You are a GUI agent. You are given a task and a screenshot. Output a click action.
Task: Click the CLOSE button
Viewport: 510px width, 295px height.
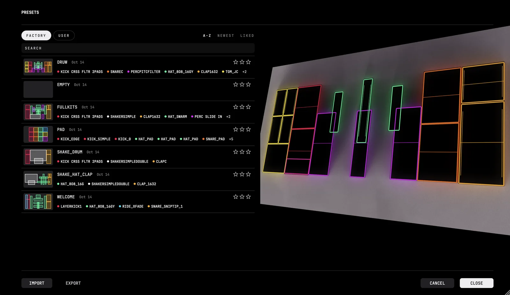pyautogui.click(x=477, y=283)
